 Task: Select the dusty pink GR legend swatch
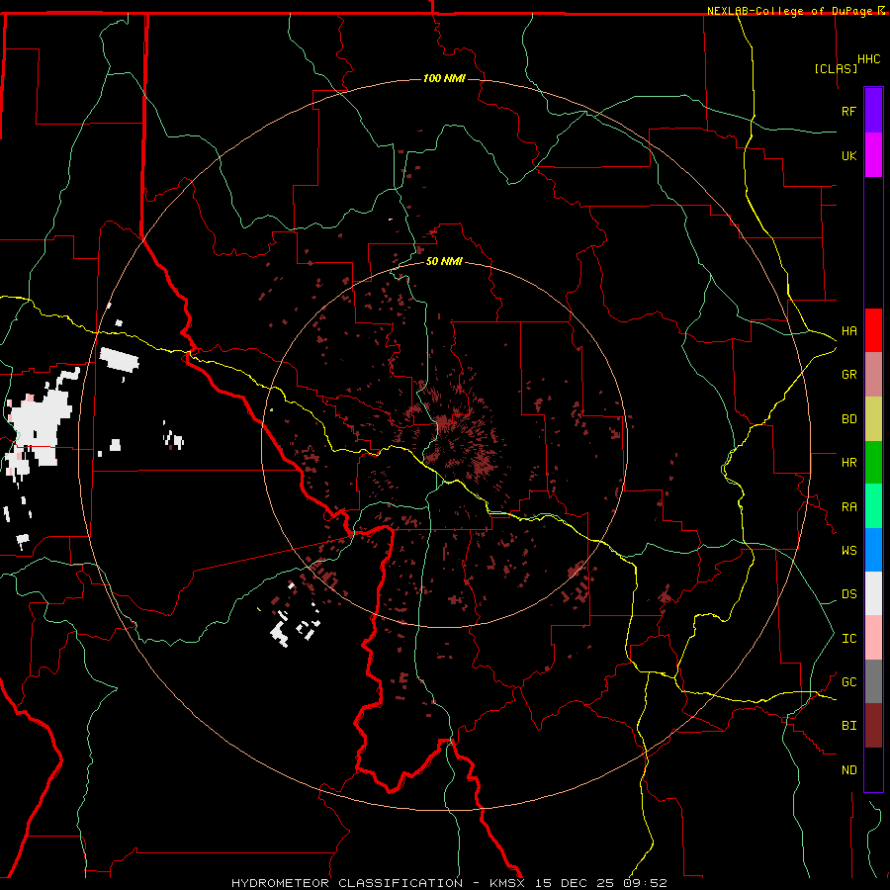[x=873, y=374]
